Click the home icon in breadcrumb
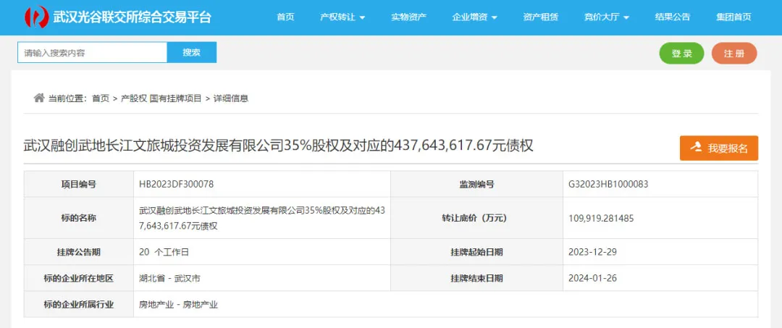Image resolution: width=782 pixels, height=328 pixels. point(39,98)
